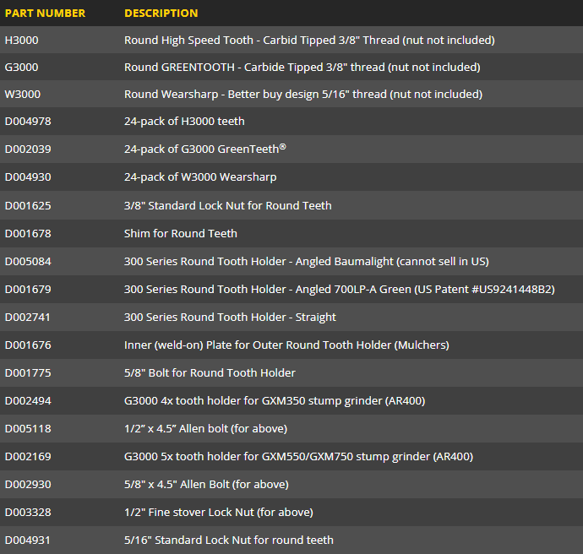Select part number H3000
This screenshot has height=554, width=583.
(x=22, y=40)
